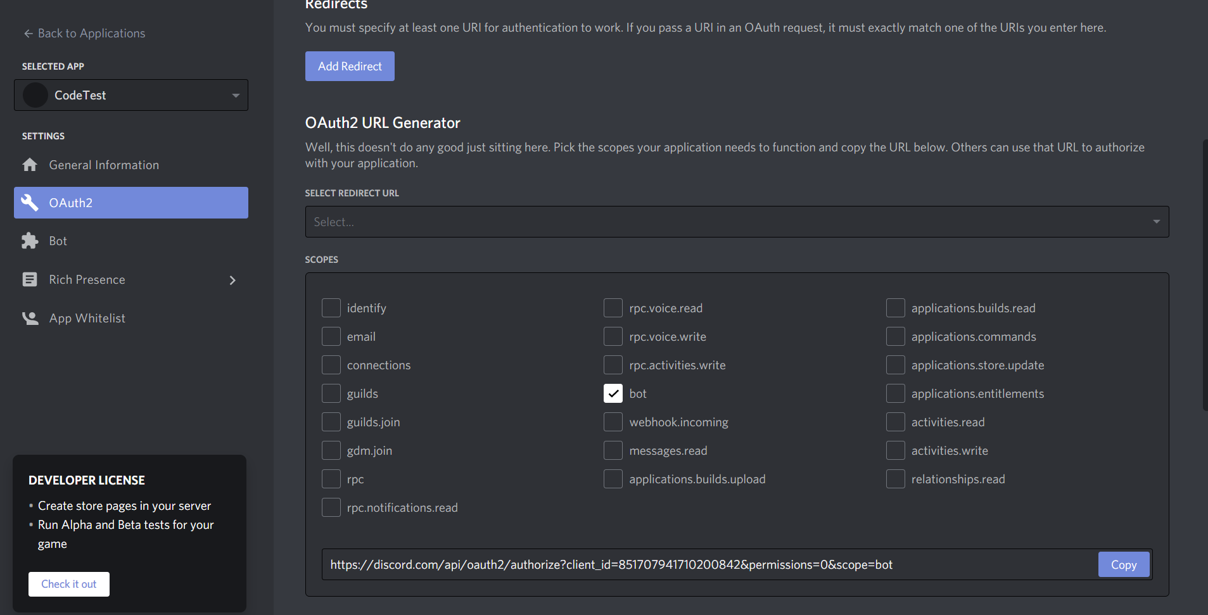Uncheck the bot scope checkbox
The image size is (1208, 615).
[613, 393]
